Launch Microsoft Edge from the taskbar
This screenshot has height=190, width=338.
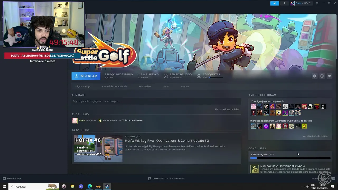(90, 187)
